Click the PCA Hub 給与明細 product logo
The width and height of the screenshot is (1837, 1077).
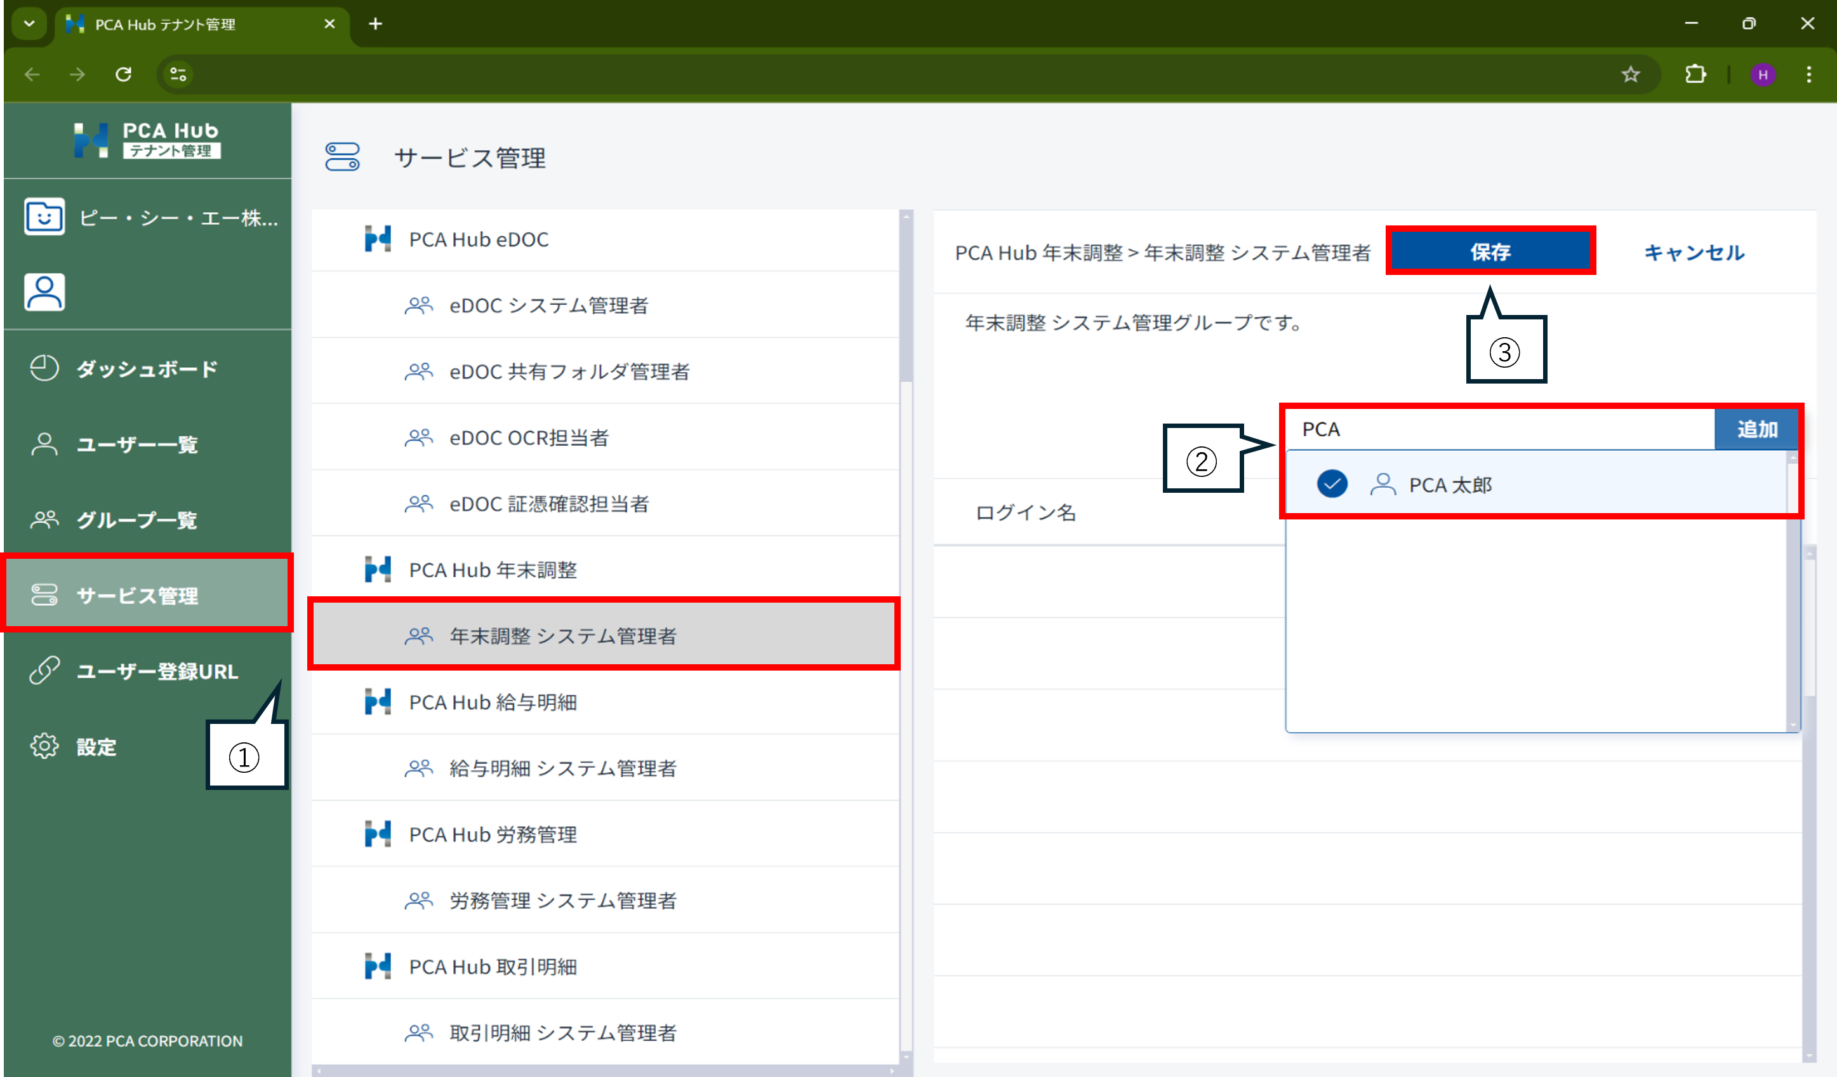pyautogui.click(x=378, y=702)
